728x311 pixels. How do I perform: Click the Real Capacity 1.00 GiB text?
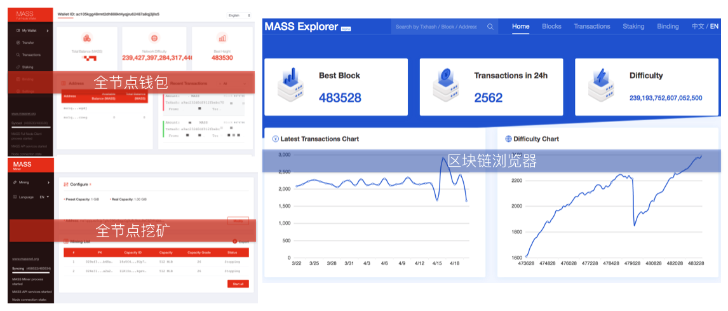coord(128,199)
